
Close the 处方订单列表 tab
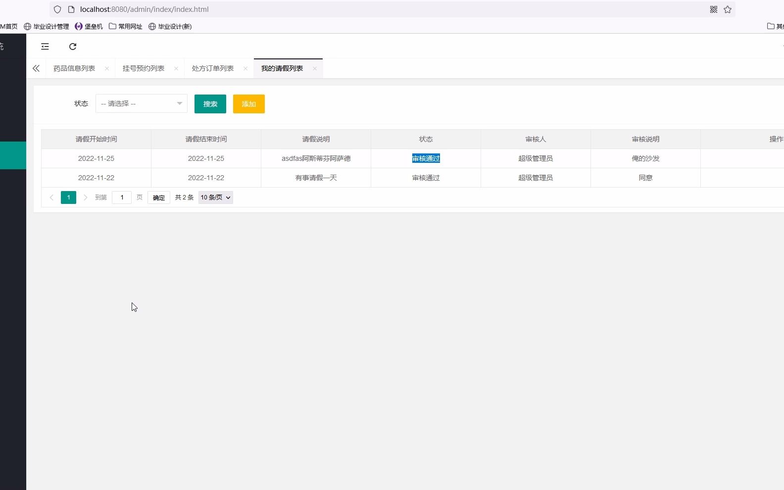tap(245, 68)
